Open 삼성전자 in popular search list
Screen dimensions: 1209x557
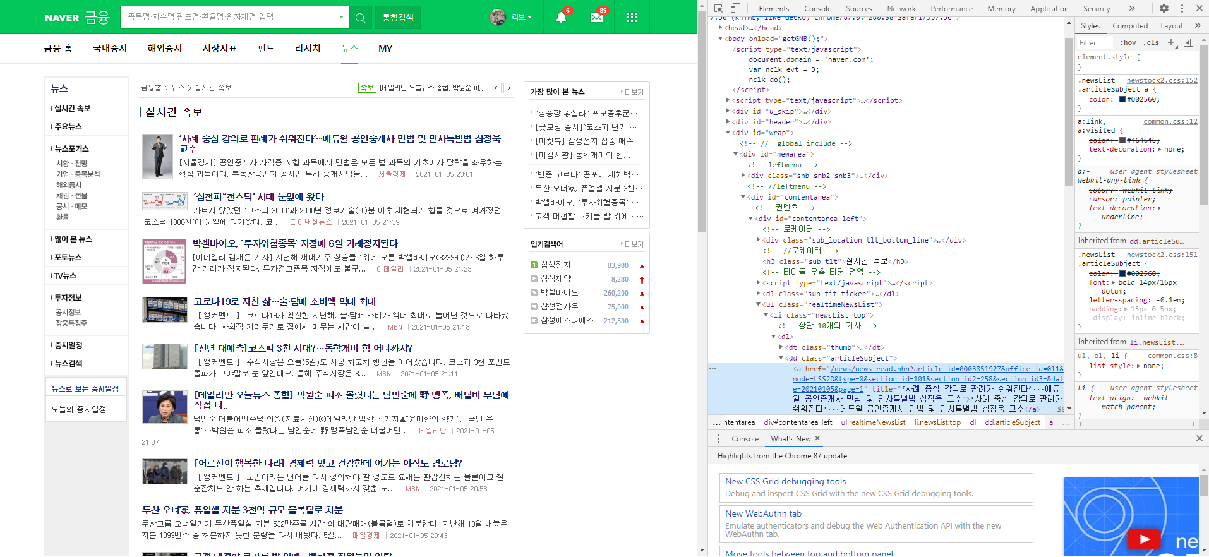[556, 265]
